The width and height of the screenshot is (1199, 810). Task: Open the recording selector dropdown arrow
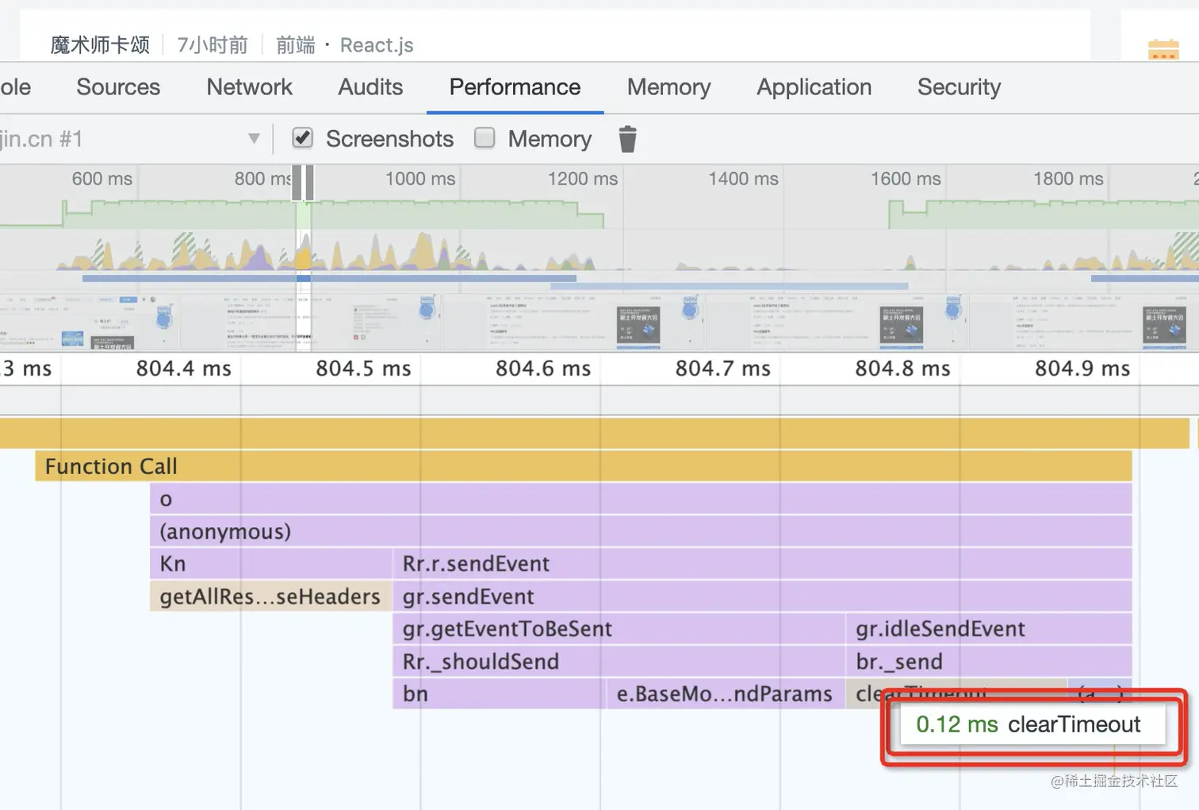tap(254, 139)
